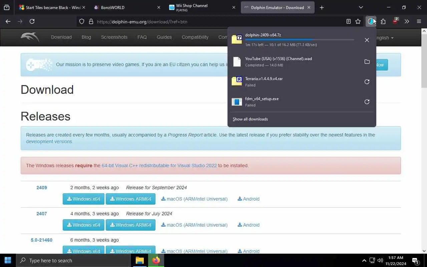Close the Dolphin Emulator - Download tab
Image resolution: width=427 pixels, height=267 pixels.
pyautogui.click(x=309, y=7)
